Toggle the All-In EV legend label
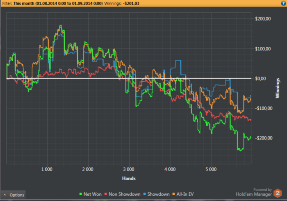Viewport: 287px width, 201px height. click(x=185, y=194)
